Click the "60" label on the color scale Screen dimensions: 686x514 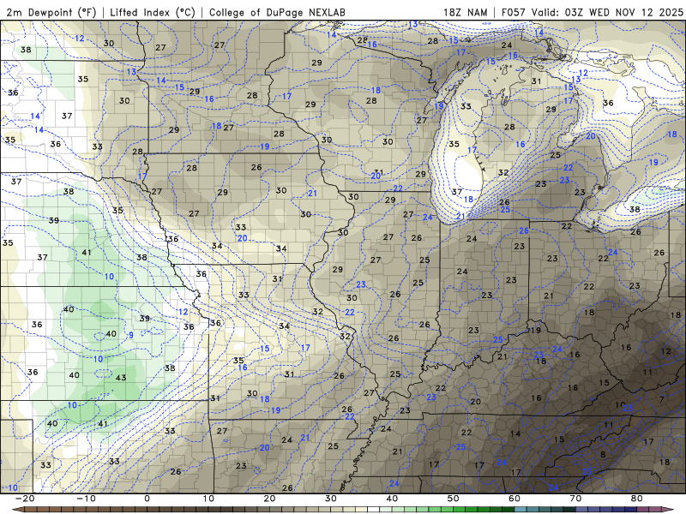514,499
